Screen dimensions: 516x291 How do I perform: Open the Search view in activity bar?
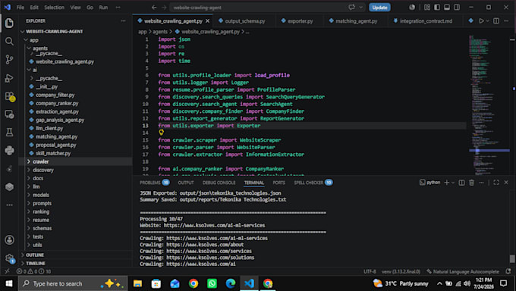pyautogui.click(x=9, y=41)
